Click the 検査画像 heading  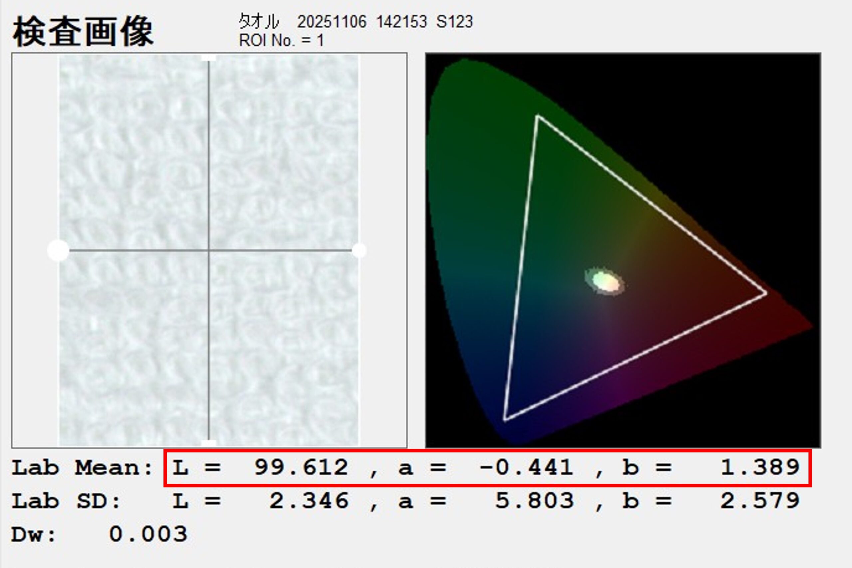pyautogui.click(x=83, y=32)
